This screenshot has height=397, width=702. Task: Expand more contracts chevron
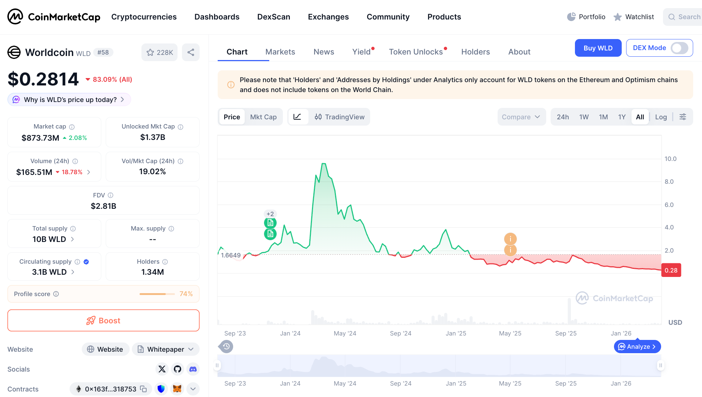click(x=193, y=389)
